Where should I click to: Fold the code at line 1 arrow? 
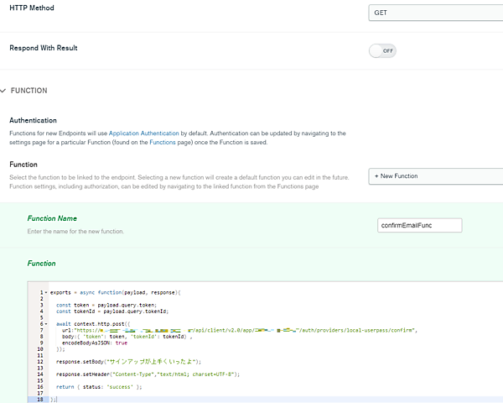(46, 292)
